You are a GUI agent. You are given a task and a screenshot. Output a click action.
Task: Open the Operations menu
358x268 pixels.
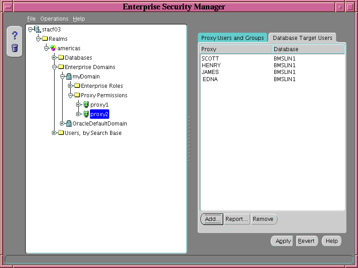tap(54, 19)
